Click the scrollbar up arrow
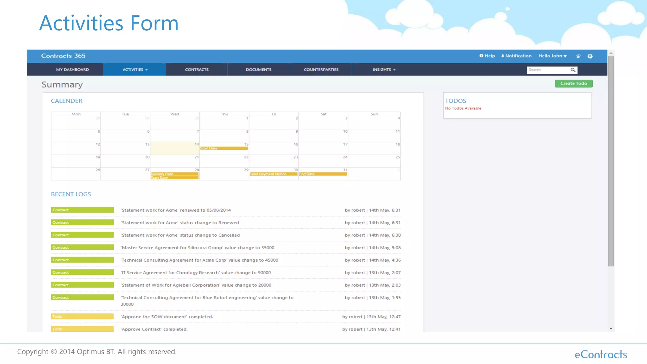The image size is (647, 364). [611, 53]
